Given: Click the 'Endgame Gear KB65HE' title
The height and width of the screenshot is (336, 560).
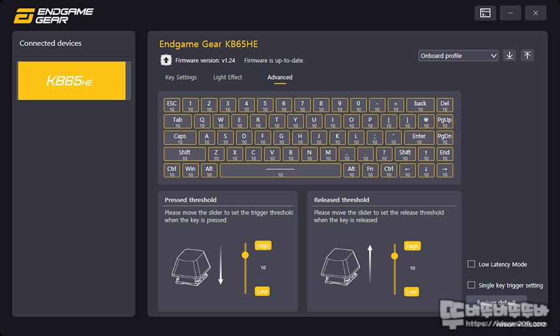Looking at the screenshot, I should [x=208, y=44].
